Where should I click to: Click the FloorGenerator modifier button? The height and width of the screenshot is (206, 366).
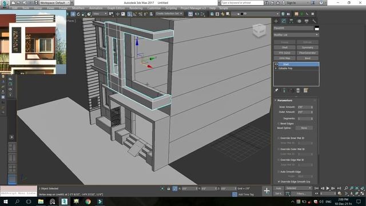[x=308, y=53]
